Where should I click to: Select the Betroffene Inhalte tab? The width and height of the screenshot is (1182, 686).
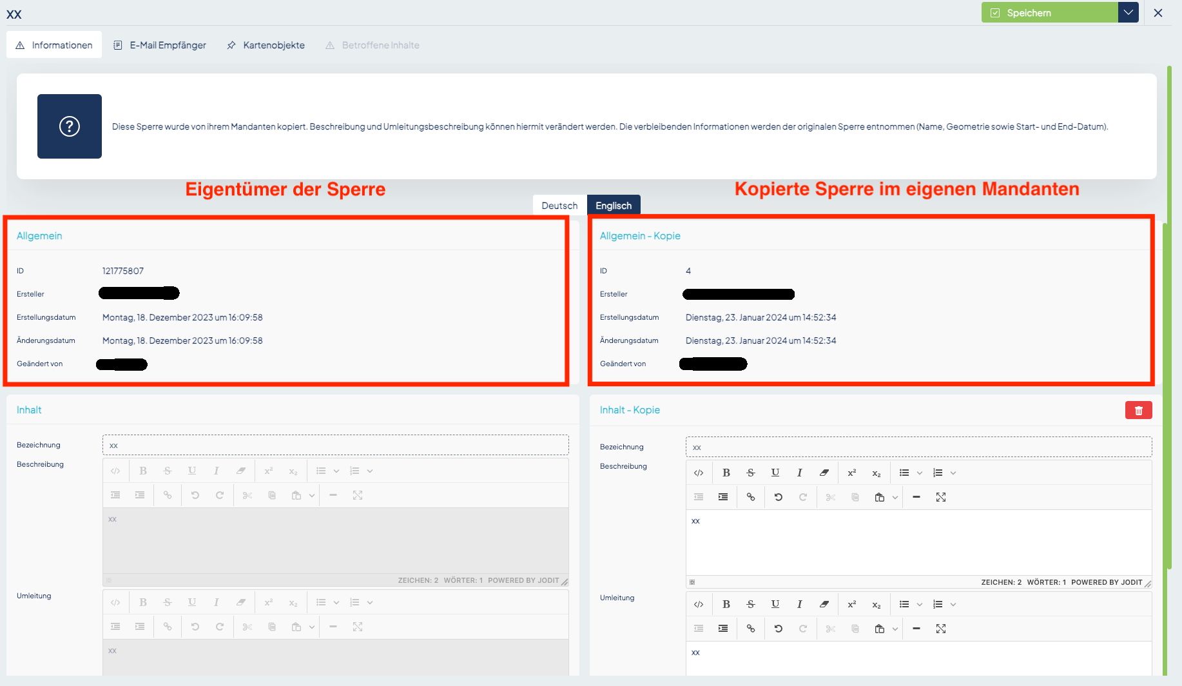[x=373, y=45]
